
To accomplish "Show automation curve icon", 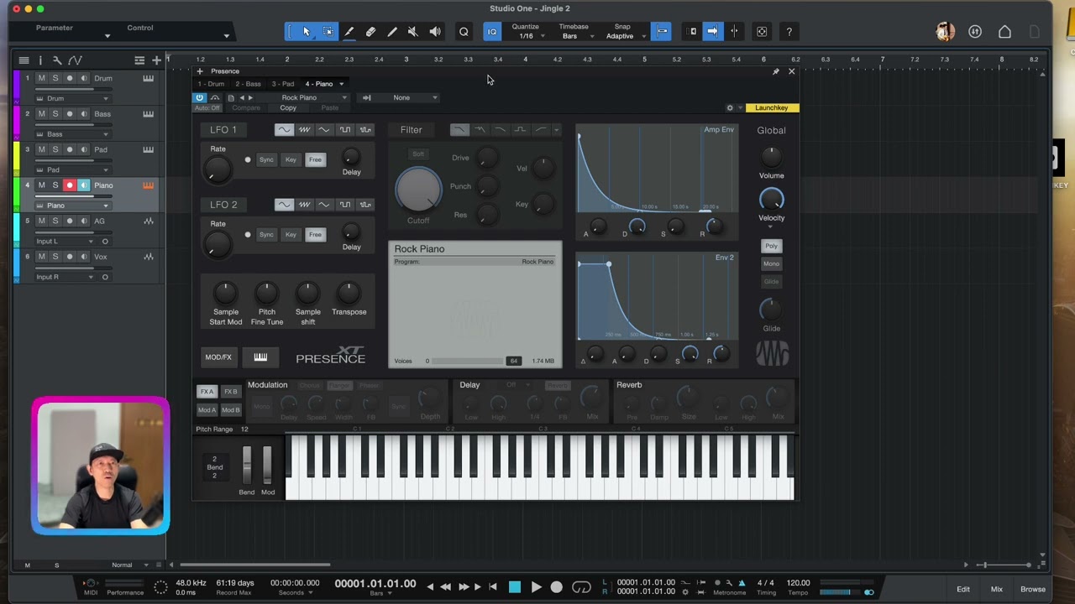I will 75,60.
